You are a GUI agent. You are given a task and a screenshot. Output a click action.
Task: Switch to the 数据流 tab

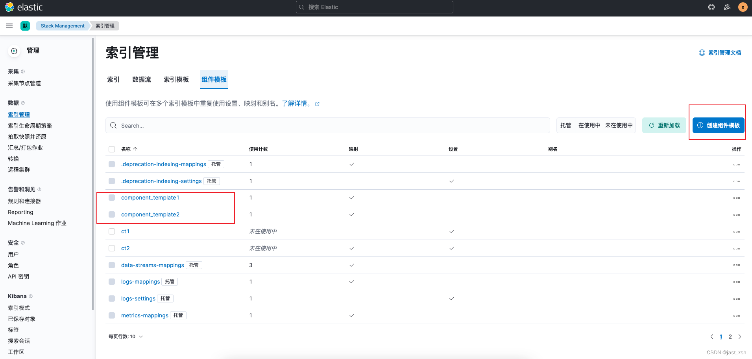(x=142, y=79)
